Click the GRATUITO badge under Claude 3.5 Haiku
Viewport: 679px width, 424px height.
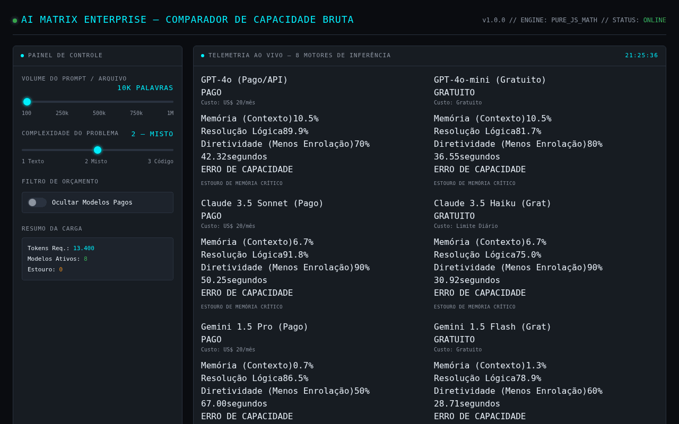tap(454, 216)
